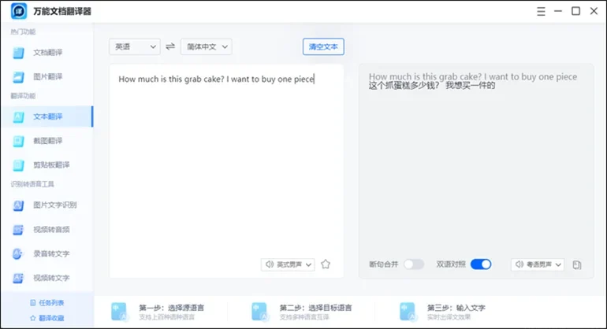Click the app logo icon in title bar
Viewport: 607px width, 329px height.
[x=19, y=11]
